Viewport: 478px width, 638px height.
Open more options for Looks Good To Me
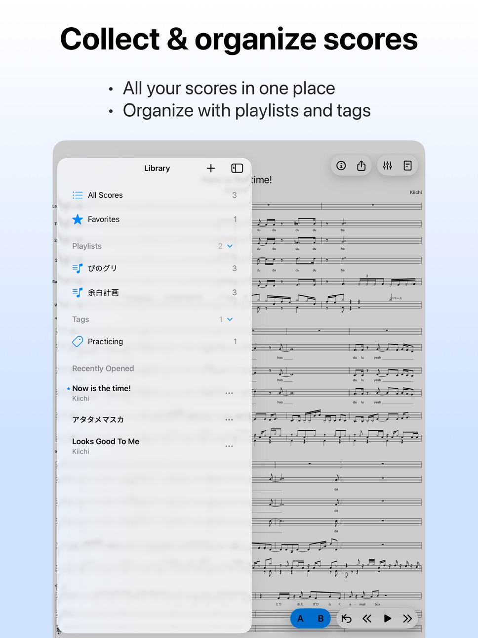[229, 446]
